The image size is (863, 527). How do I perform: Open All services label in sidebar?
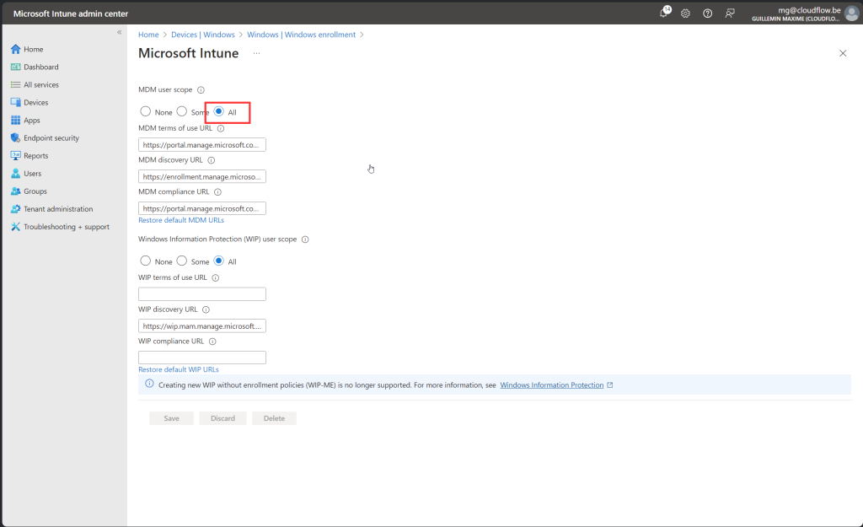(41, 85)
